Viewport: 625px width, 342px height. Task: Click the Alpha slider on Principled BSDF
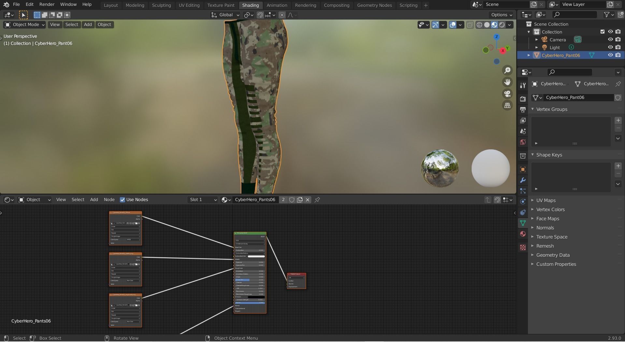pos(250,303)
